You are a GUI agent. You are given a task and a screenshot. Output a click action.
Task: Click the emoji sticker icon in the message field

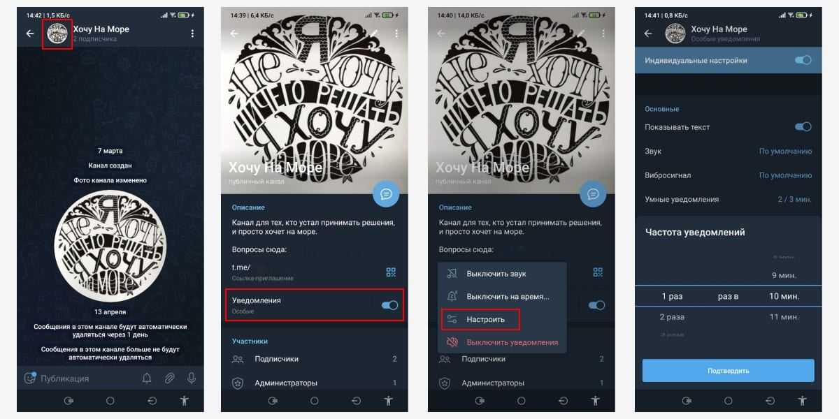(29, 378)
